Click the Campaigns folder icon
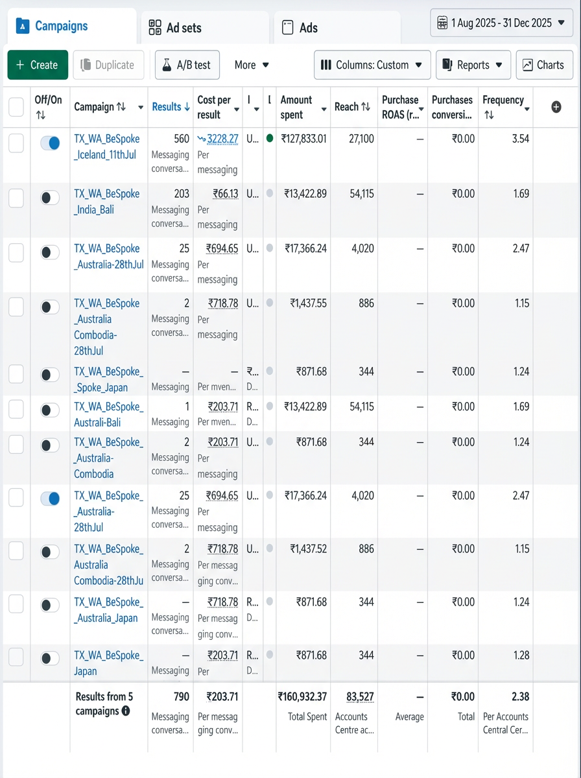581x778 pixels. point(23,26)
